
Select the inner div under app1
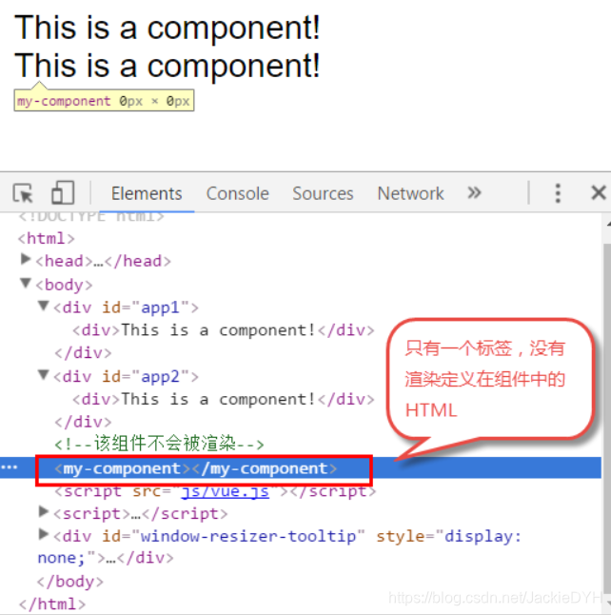point(223,330)
